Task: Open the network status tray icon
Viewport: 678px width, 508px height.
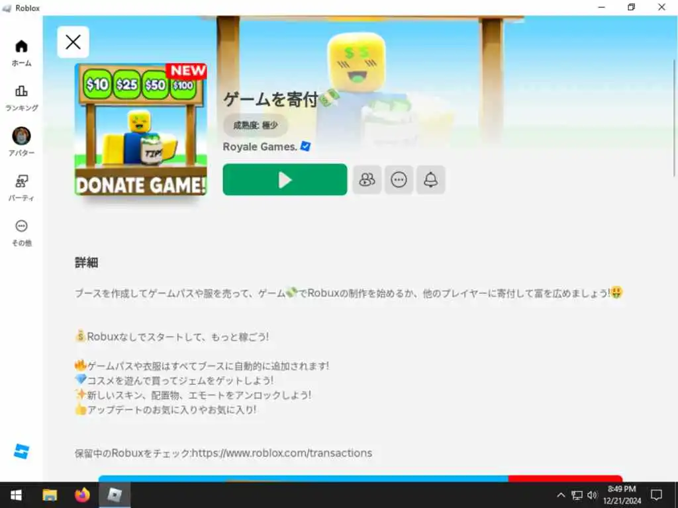Action: pyautogui.click(x=577, y=495)
